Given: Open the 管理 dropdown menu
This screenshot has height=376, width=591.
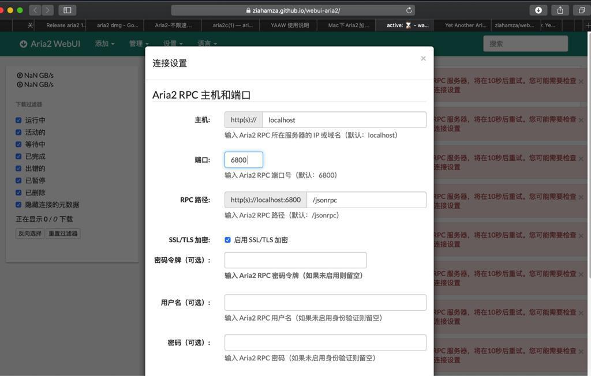Looking at the screenshot, I should coord(139,44).
